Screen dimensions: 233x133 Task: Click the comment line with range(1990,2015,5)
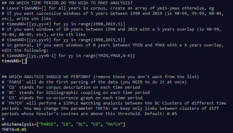[63, 40]
